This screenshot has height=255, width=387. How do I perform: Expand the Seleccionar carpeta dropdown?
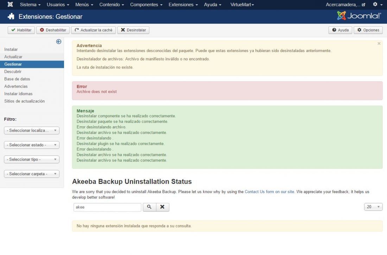click(x=32, y=174)
